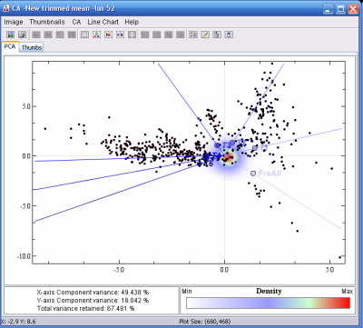This screenshot has width=363, height=328.
Task: Switch to the Thumbs tab
Action: tap(32, 47)
